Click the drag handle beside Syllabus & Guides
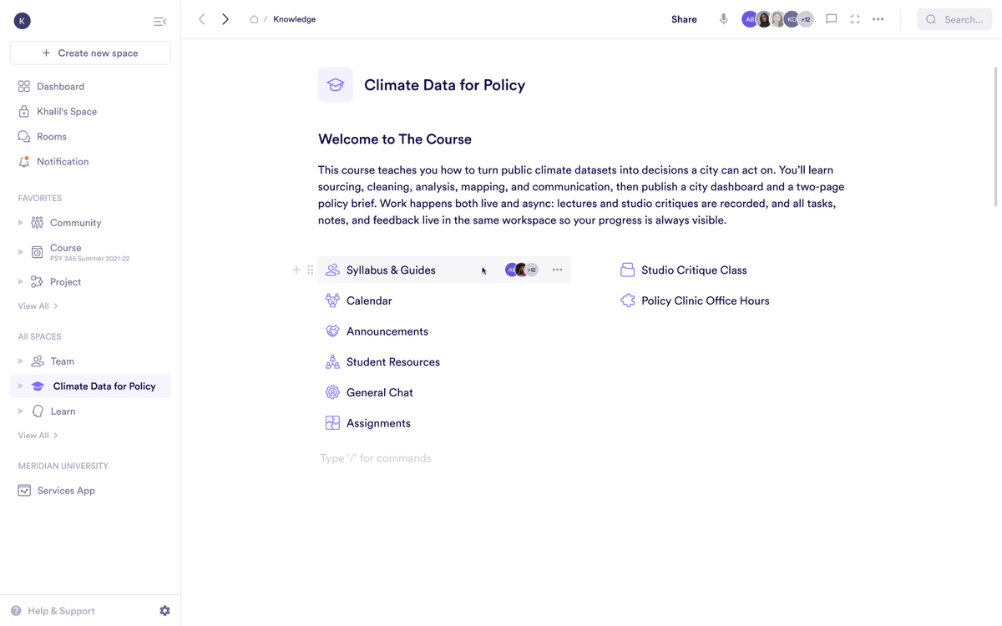Screen dimensions: 1002x626 coord(311,270)
